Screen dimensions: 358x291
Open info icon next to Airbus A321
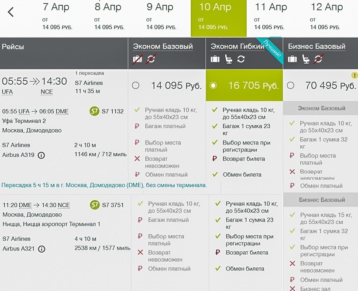click(41, 249)
